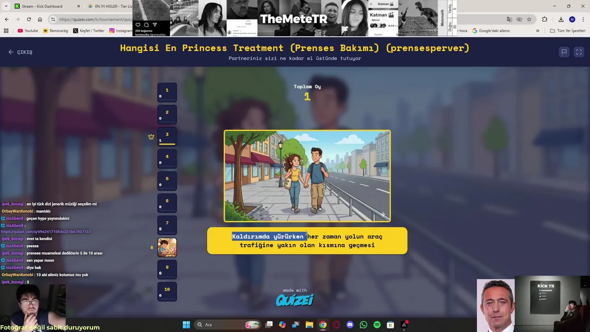The height and width of the screenshot is (332, 590).
Task: Vote score 5 in the rating column
Action: [x=167, y=180]
